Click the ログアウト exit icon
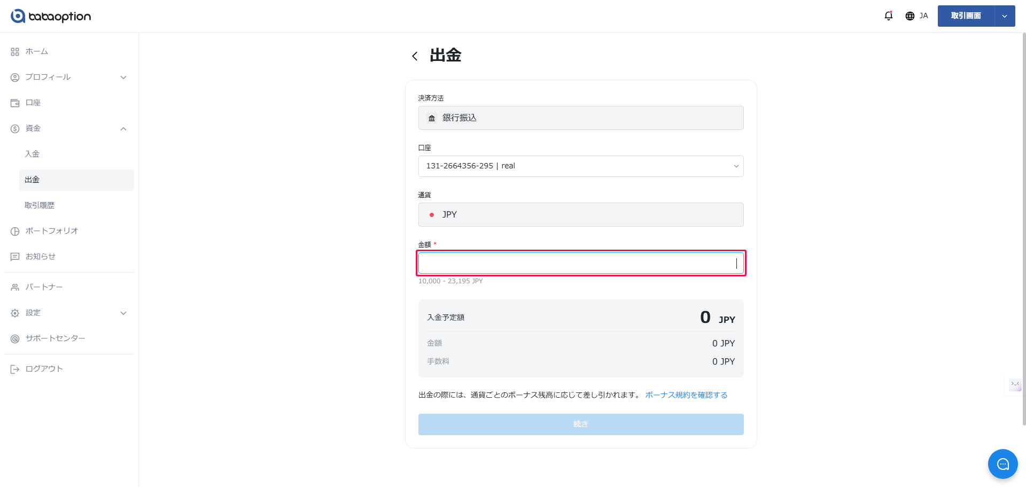1026x487 pixels. [x=15, y=369]
